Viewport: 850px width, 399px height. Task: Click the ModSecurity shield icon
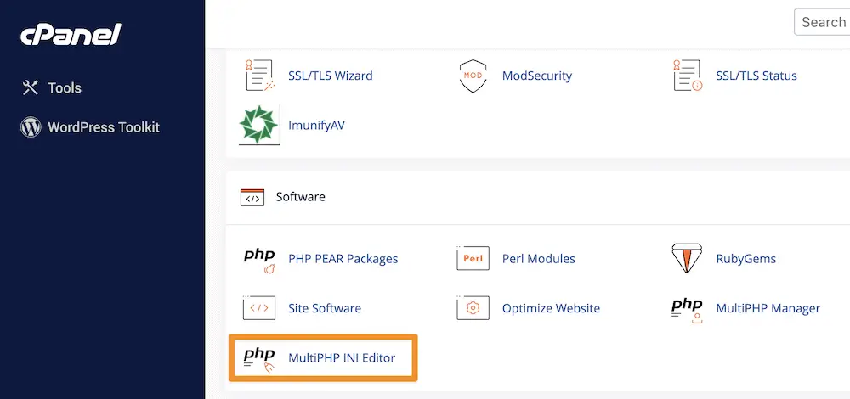click(x=473, y=76)
